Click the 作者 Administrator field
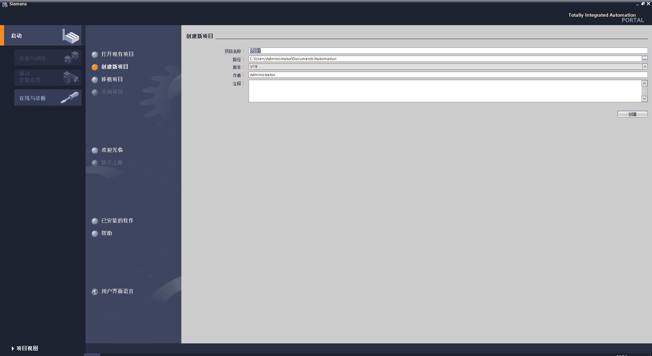652x356 pixels. (448, 75)
